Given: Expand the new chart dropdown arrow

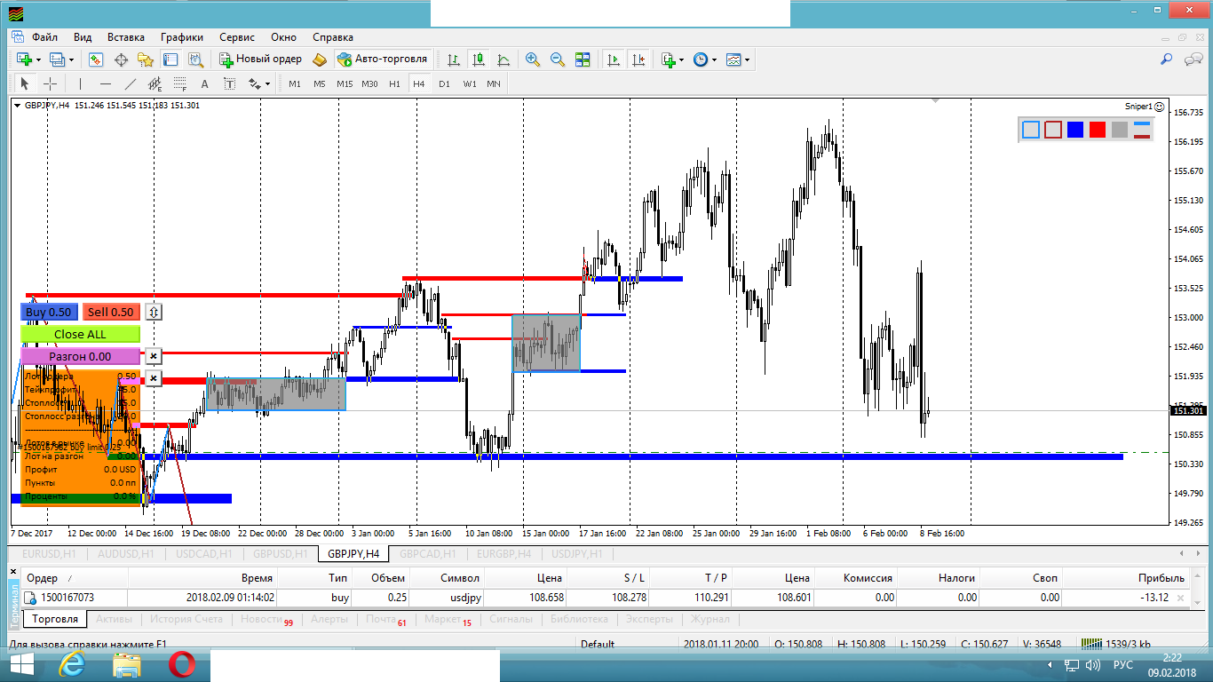Looking at the screenshot, I should tap(38, 60).
